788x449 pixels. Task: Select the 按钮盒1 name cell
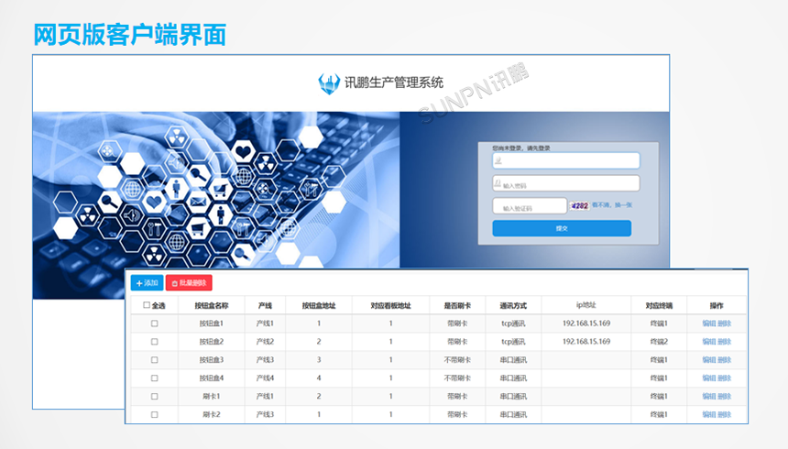click(x=212, y=323)
